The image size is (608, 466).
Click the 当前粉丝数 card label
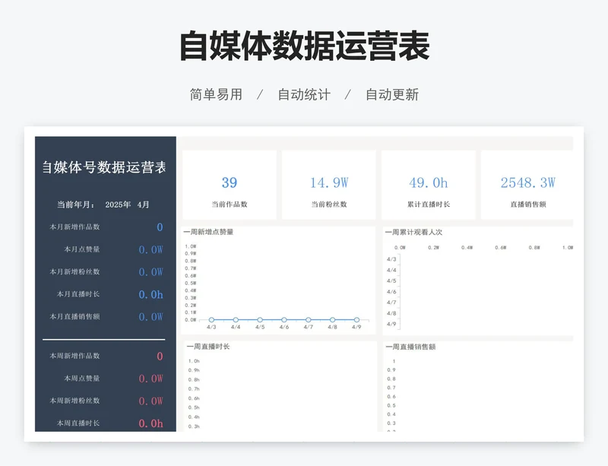(x=329, y=204)
